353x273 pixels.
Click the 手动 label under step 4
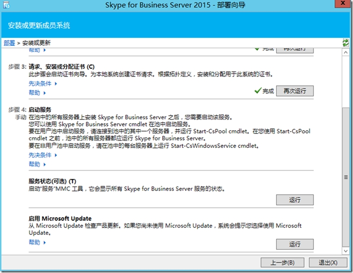tap(21, 117)
